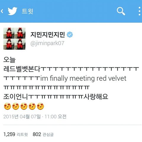142x142 pixels.
Task: Click the 트윗 header title
Action: (x=27, y=11)
